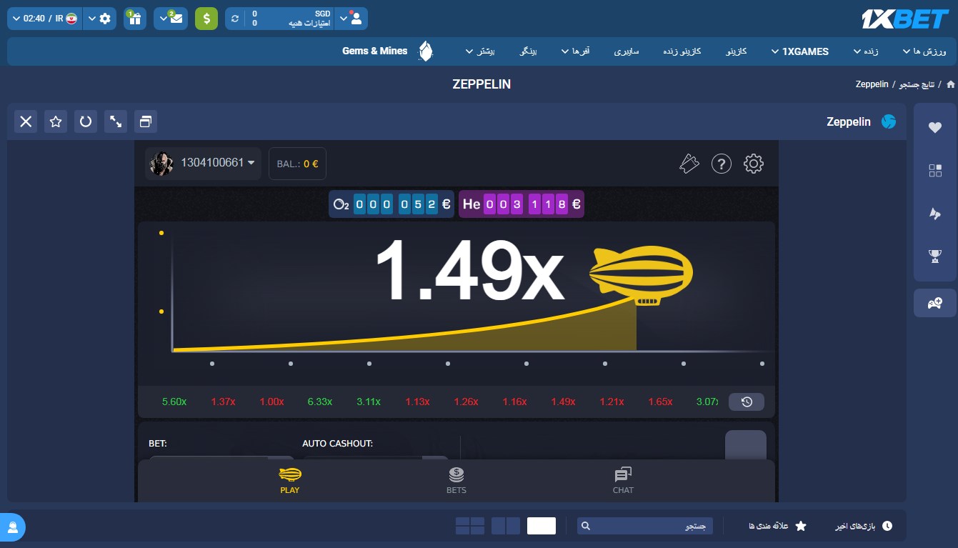Refresh the SGD account balance
The image size is (958, 548).
pyautogui.click(x=236, y=19)
